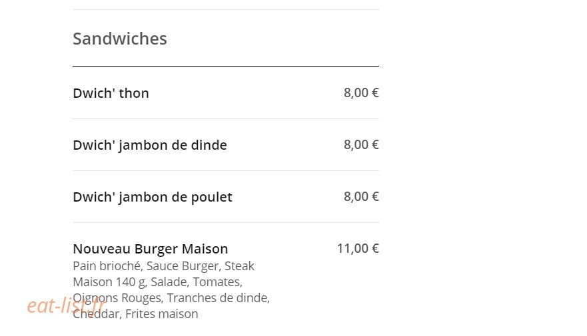This screenshot has height=336, width=587.
Task: Click the word 'dinde' in the second item title
Action: point(209,145)
